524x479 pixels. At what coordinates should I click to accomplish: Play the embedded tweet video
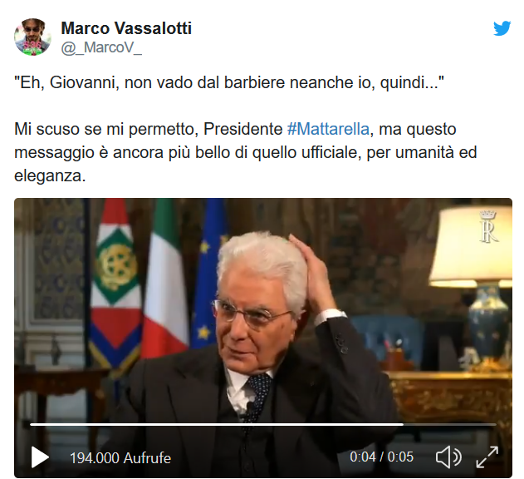(x=40, y=457)
